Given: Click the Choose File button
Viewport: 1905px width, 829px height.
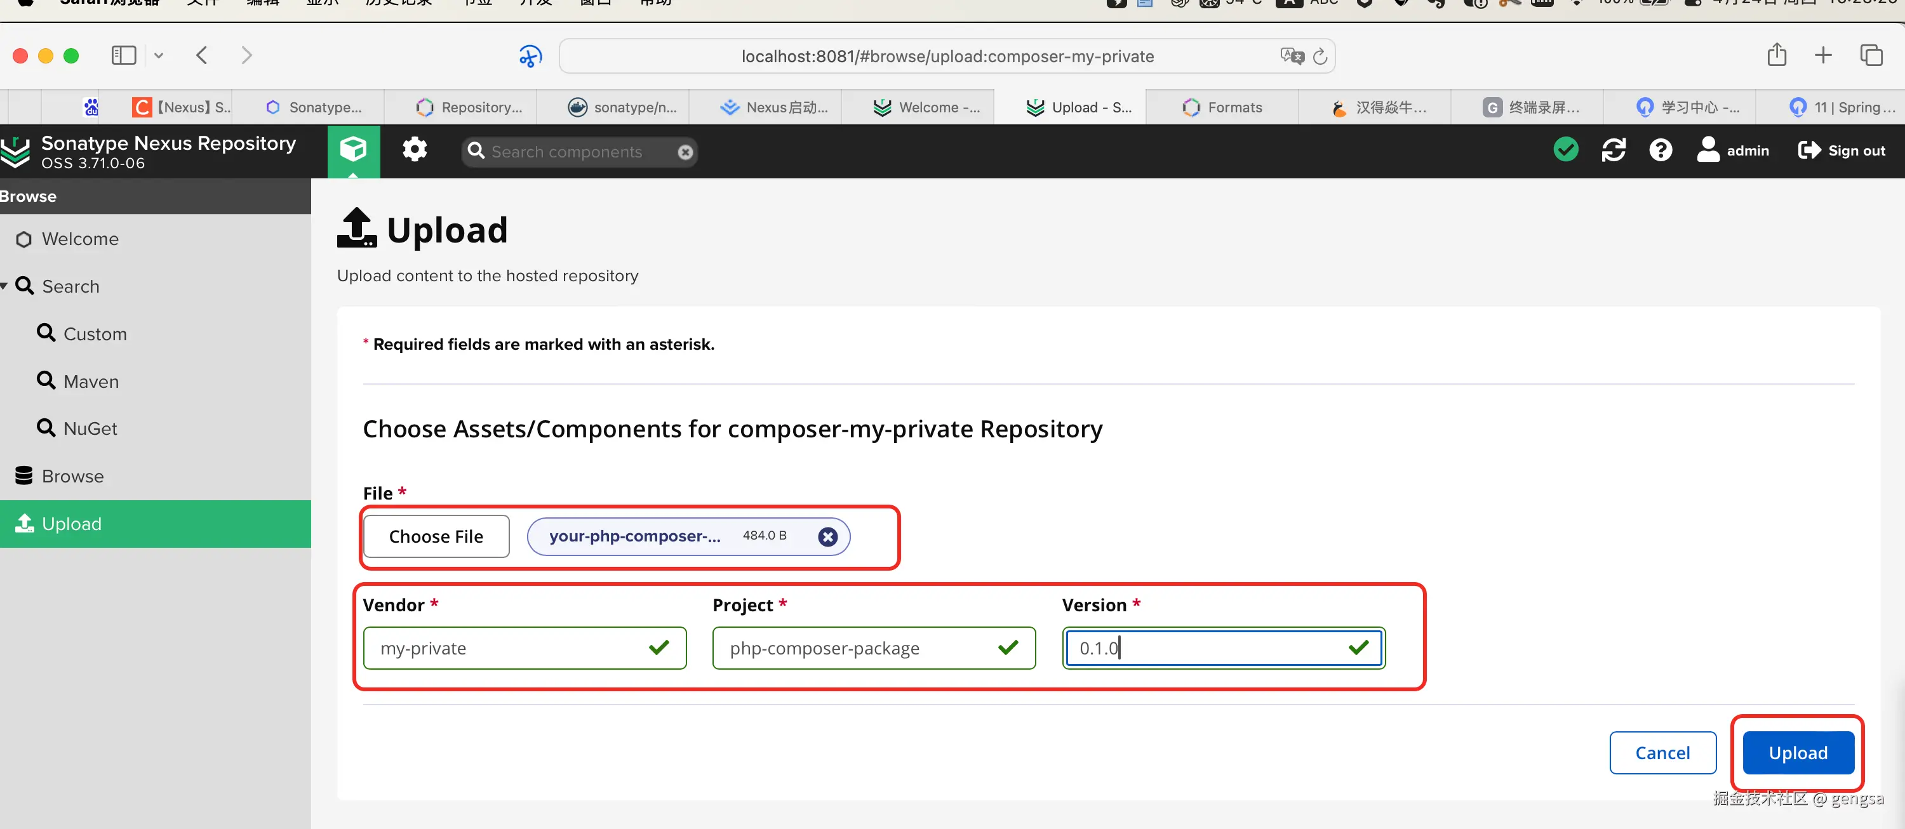Looking at the screenshot, I should coord(436,537).
